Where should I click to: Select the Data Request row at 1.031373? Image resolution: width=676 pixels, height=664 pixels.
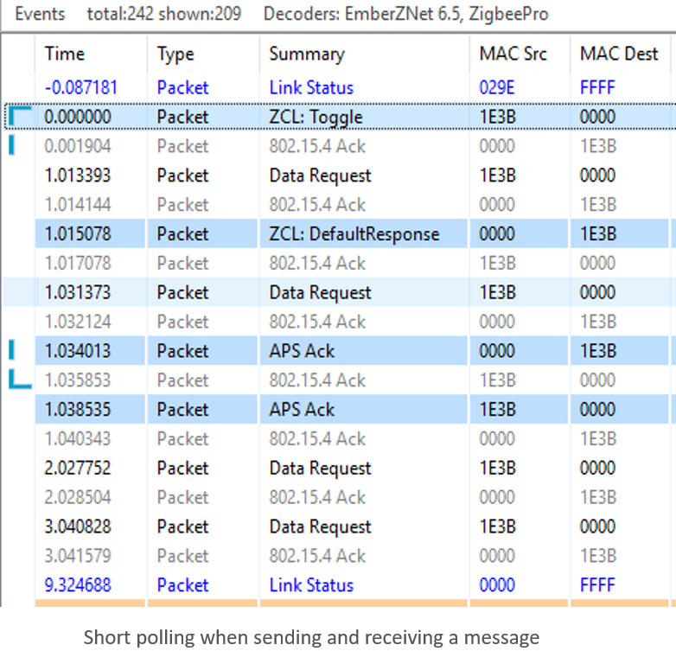coord(320,293)
